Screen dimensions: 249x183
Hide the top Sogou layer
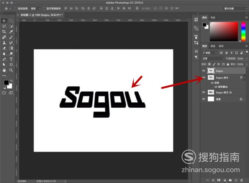point(203,71)
